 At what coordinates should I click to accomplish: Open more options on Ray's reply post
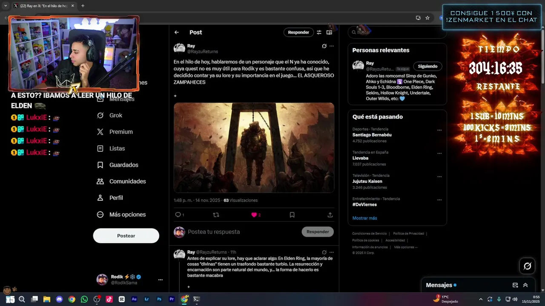tap(332, 252)
